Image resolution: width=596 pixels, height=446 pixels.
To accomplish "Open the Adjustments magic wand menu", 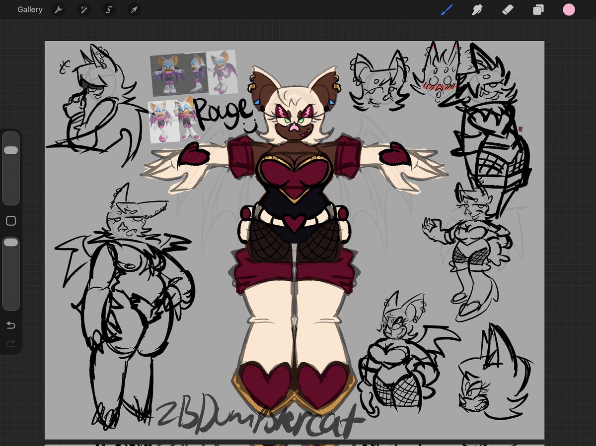I will (x=83, y=9).
